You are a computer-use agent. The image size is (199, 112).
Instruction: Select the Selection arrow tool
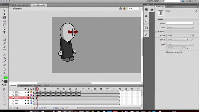(4, 10)
